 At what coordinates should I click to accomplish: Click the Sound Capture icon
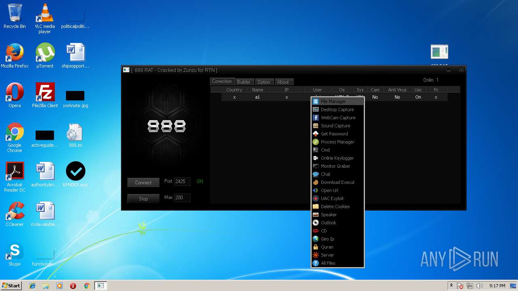(x=316, y=126)
